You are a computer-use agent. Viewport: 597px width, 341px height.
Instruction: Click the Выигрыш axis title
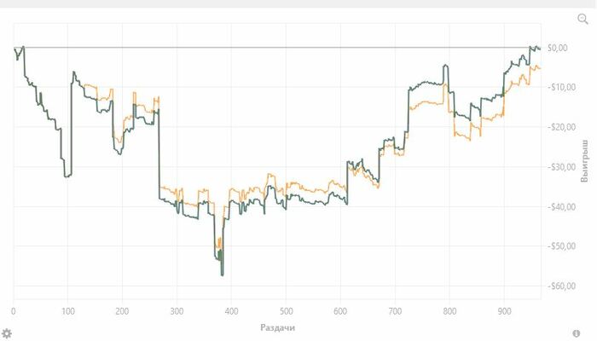coord(584,161)
